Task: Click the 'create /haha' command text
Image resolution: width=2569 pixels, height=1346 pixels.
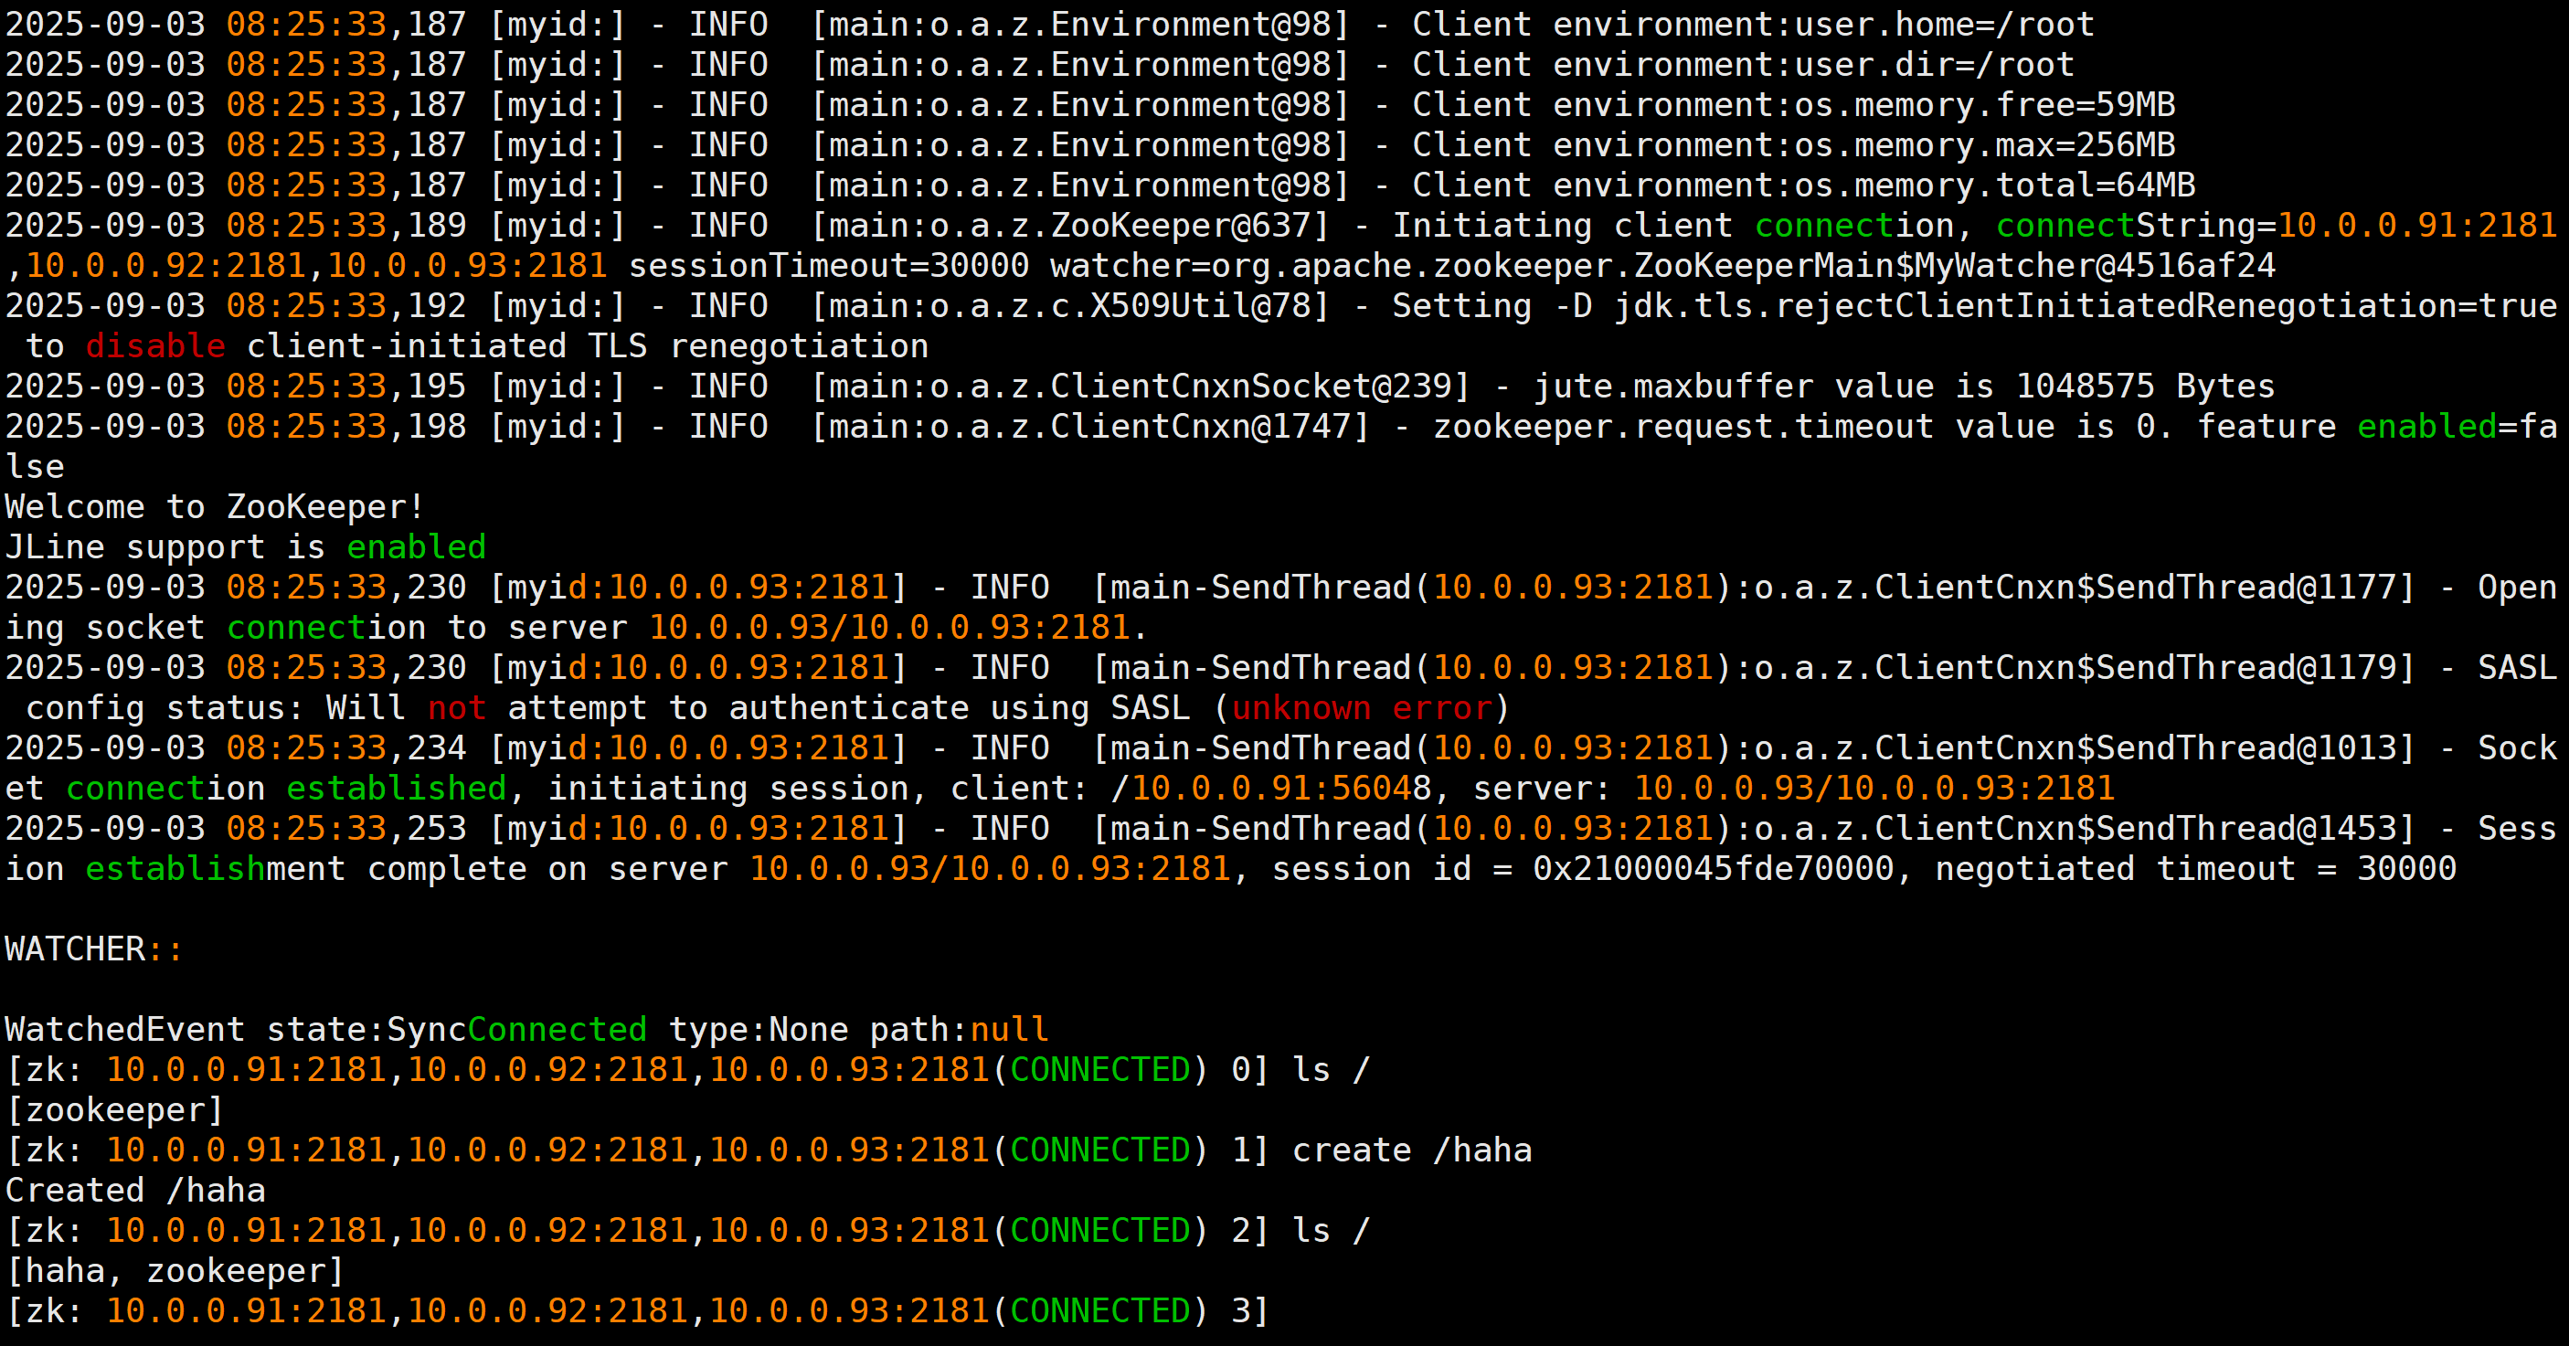Action: tap(1412, 1150)
